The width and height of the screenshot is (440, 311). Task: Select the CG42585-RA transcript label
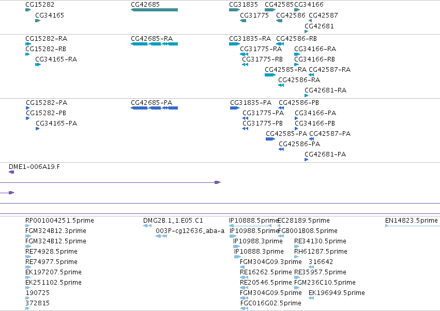pyautogui.click(x=285, y=70)
